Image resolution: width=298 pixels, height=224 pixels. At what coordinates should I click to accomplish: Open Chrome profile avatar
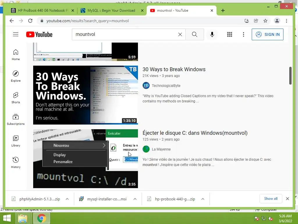click(277, 21)
